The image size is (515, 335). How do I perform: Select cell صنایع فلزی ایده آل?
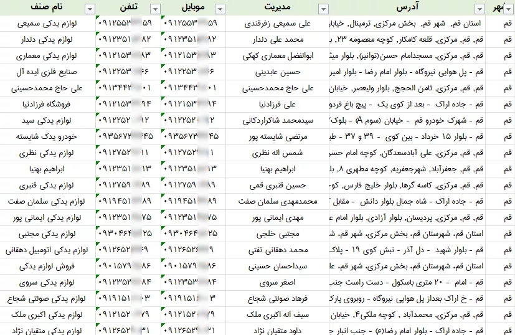tap(47, 72)
